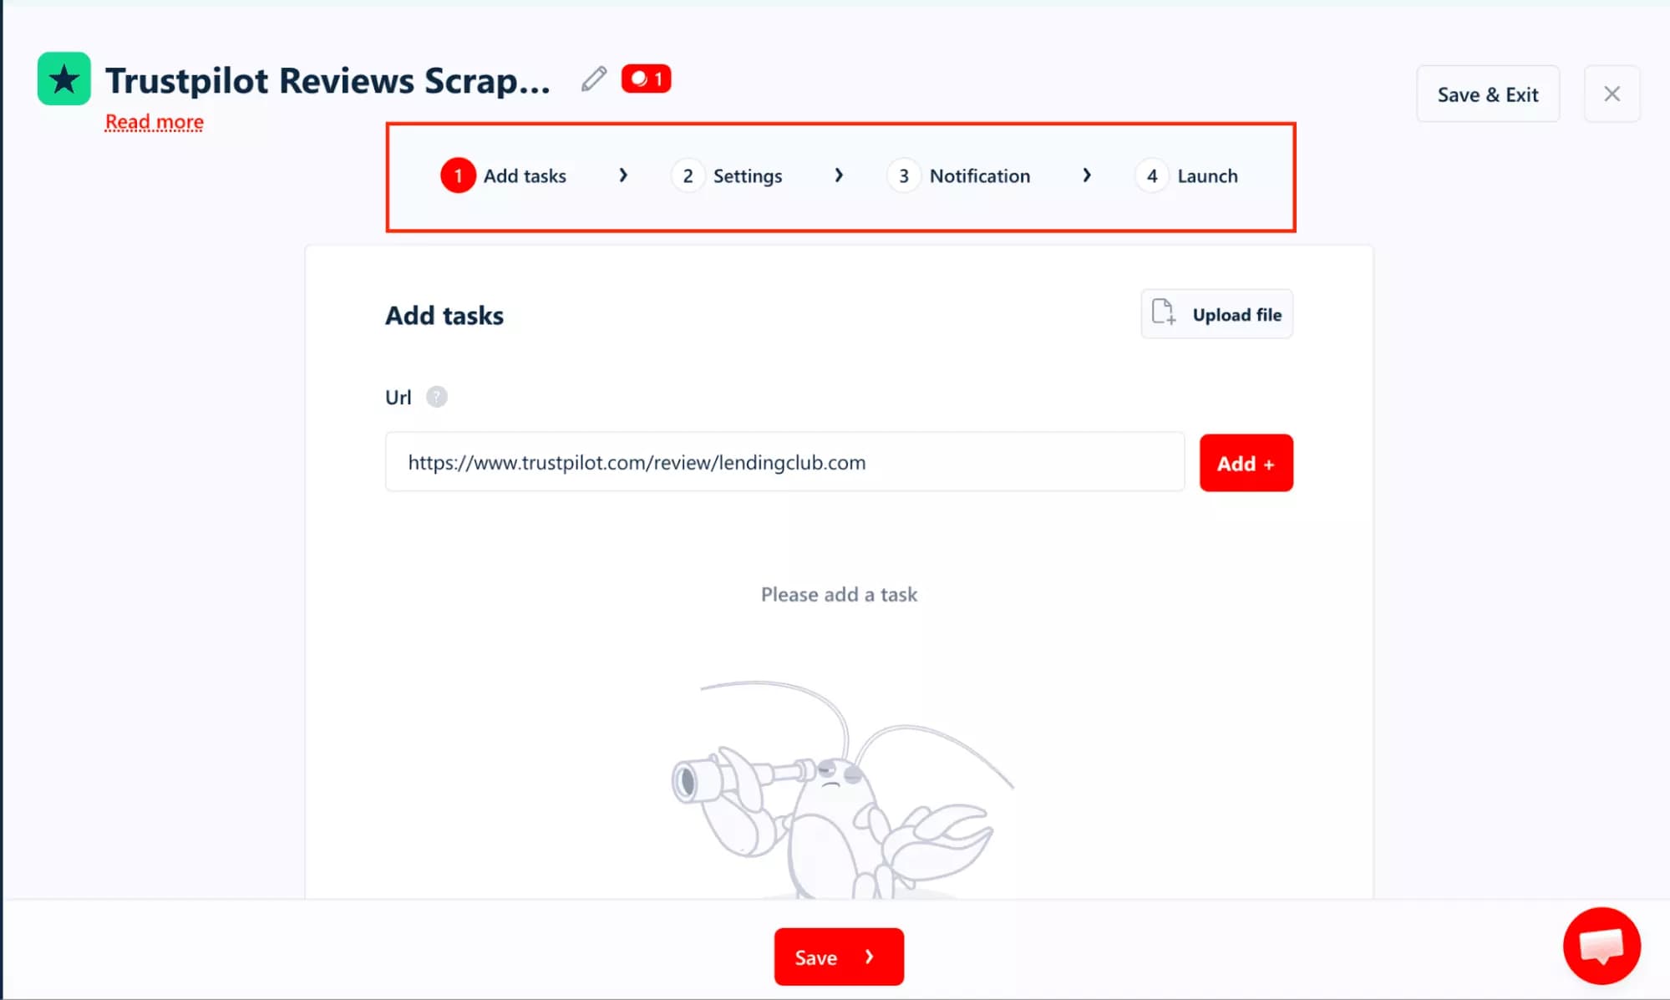Click the Trustpilot star app icon

[63, 79]
